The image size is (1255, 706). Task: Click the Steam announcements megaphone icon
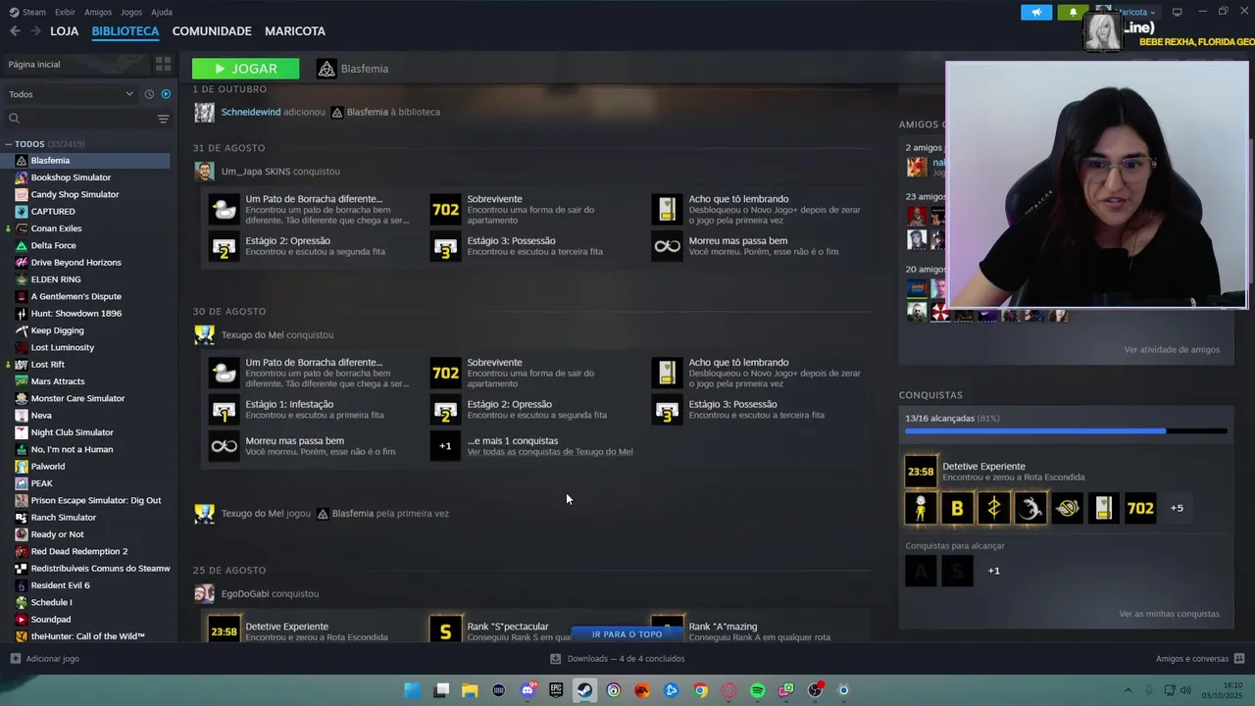(1036, 13)
